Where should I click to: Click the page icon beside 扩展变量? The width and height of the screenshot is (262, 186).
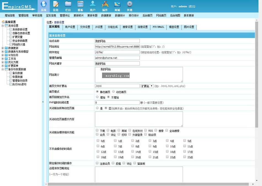tap(11, 37)
